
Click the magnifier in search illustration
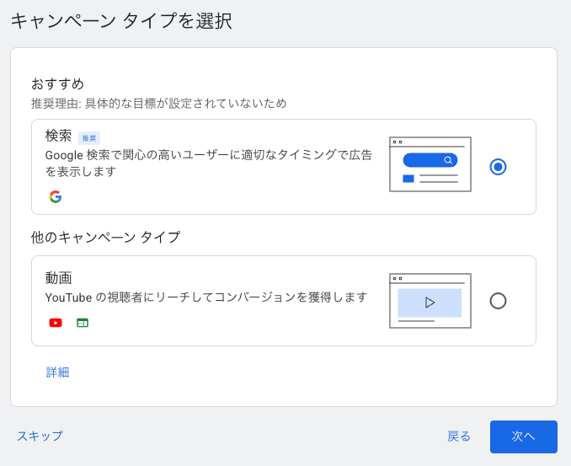[448, 160]
